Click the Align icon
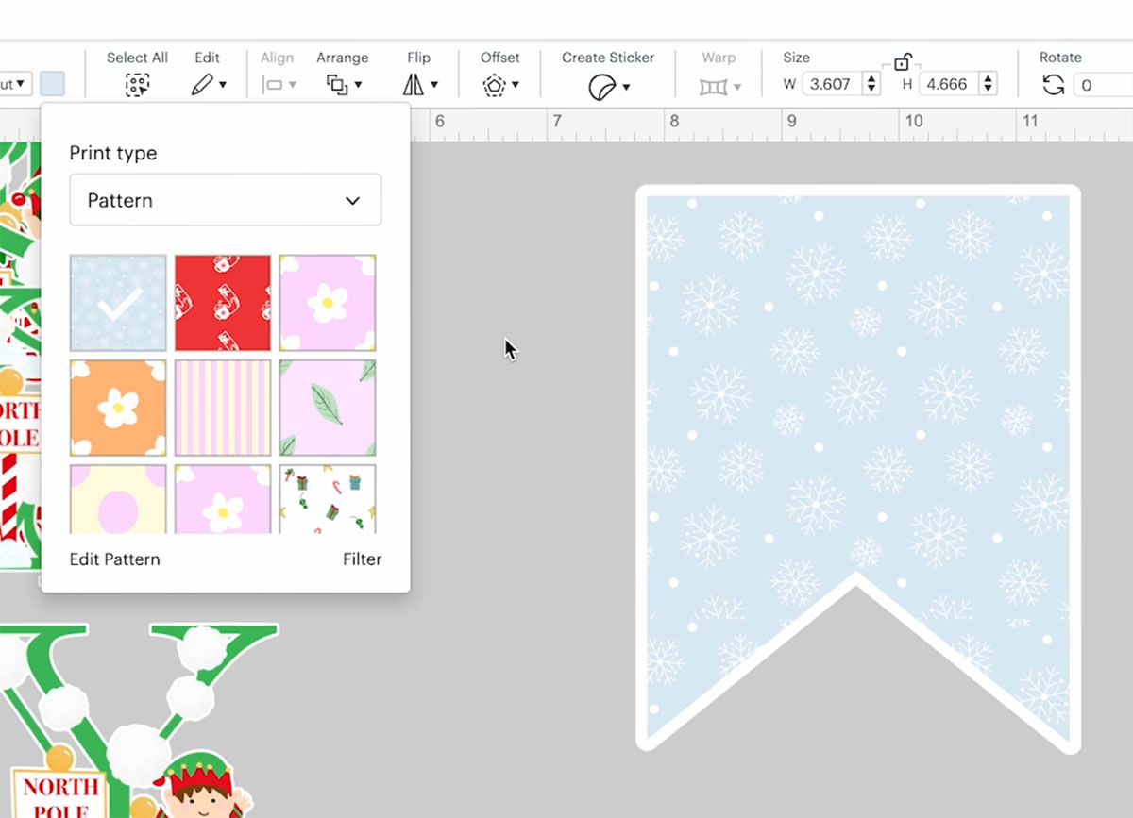Screen dimensions: 1133x818 click(273, 85)
